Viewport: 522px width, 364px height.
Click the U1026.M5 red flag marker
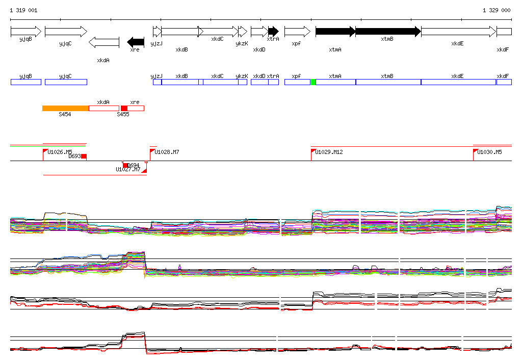pos(45,151)
